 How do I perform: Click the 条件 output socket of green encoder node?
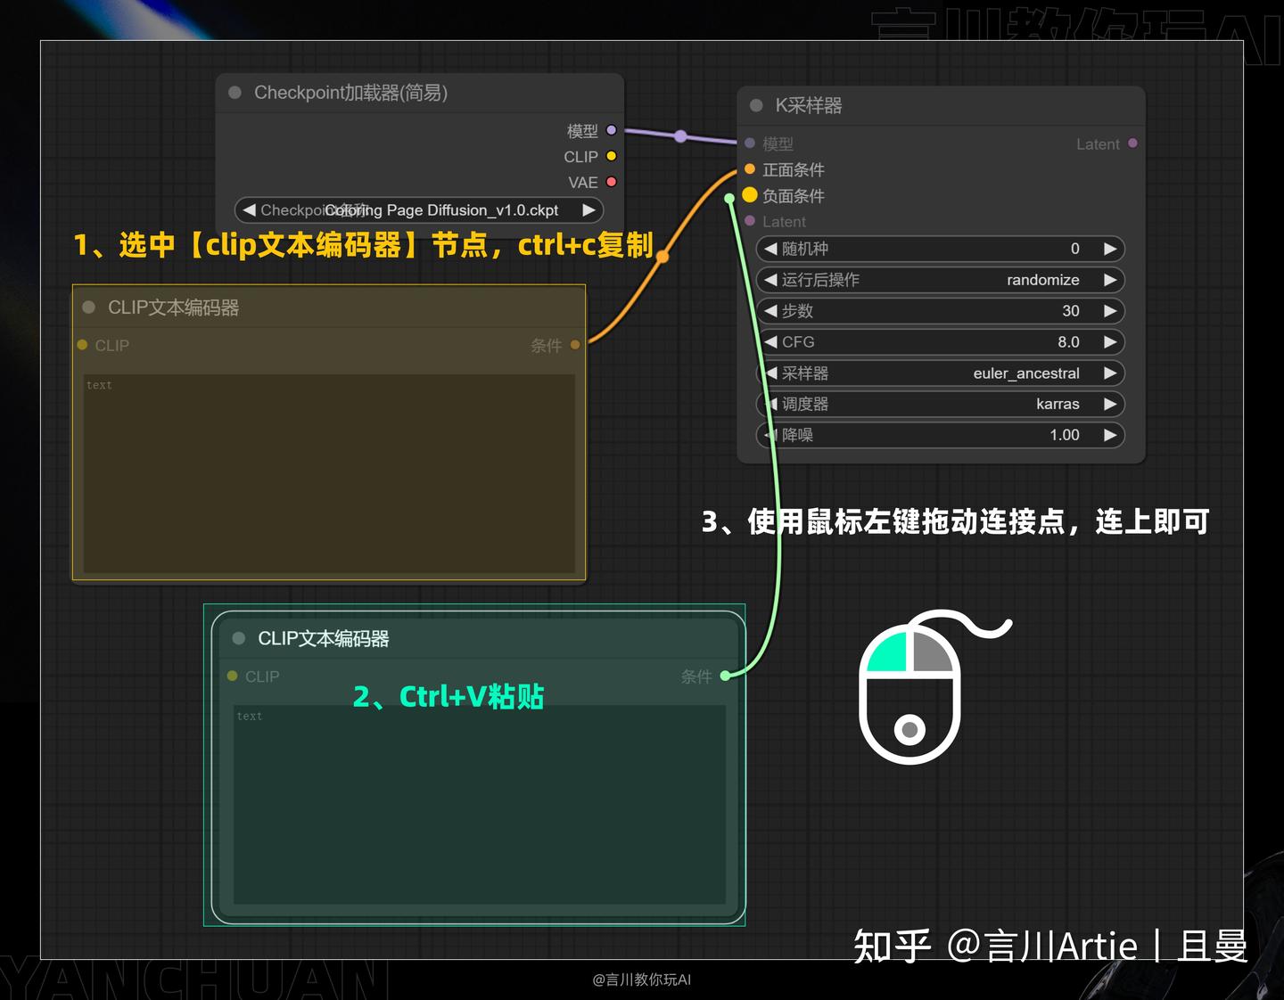coord(726,676)
